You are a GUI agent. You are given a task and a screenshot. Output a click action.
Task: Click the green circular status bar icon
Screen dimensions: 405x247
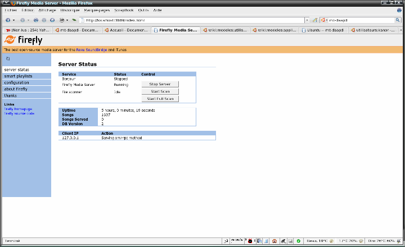298,241
